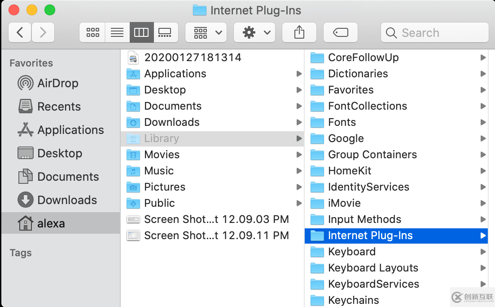Click the Forward navigation button

44,32
